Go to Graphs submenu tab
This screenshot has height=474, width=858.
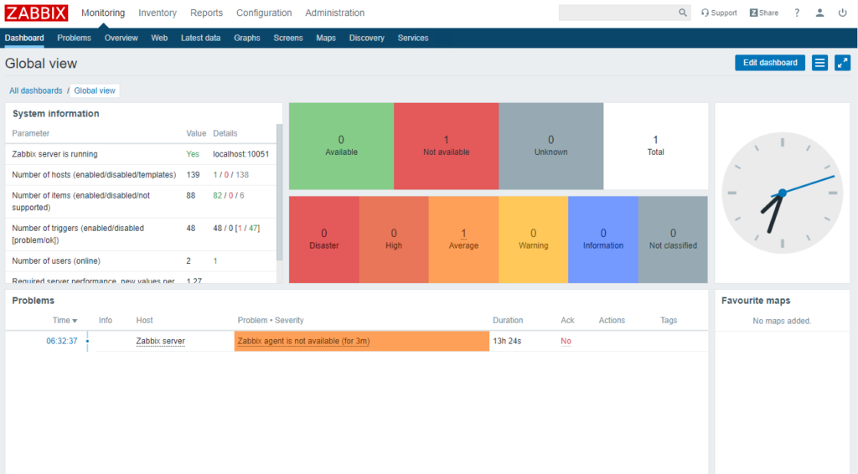click(247, 38)
